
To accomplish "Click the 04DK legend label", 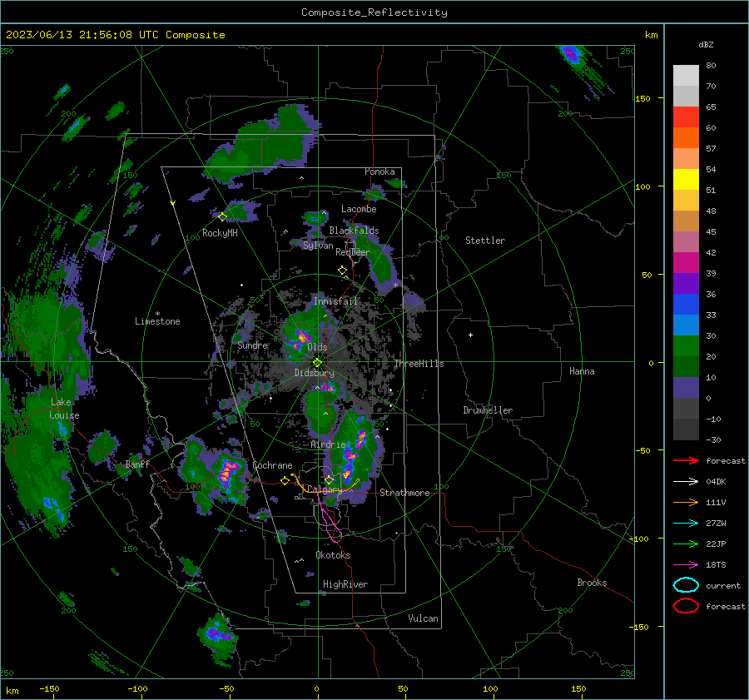I will [716, 482].
